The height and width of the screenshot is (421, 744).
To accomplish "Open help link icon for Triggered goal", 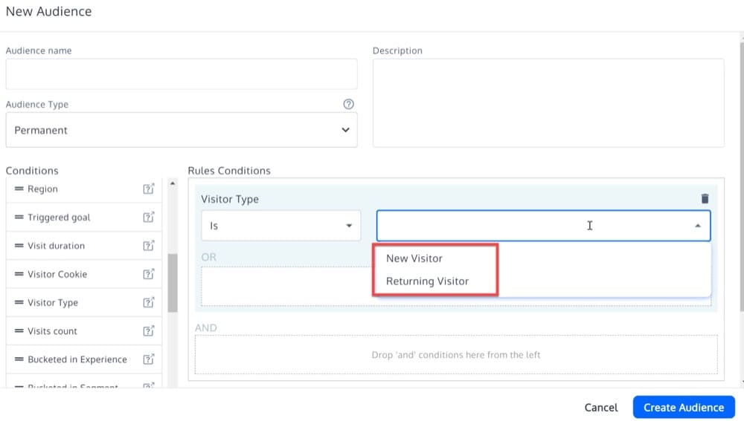I will tap(149, 218).
